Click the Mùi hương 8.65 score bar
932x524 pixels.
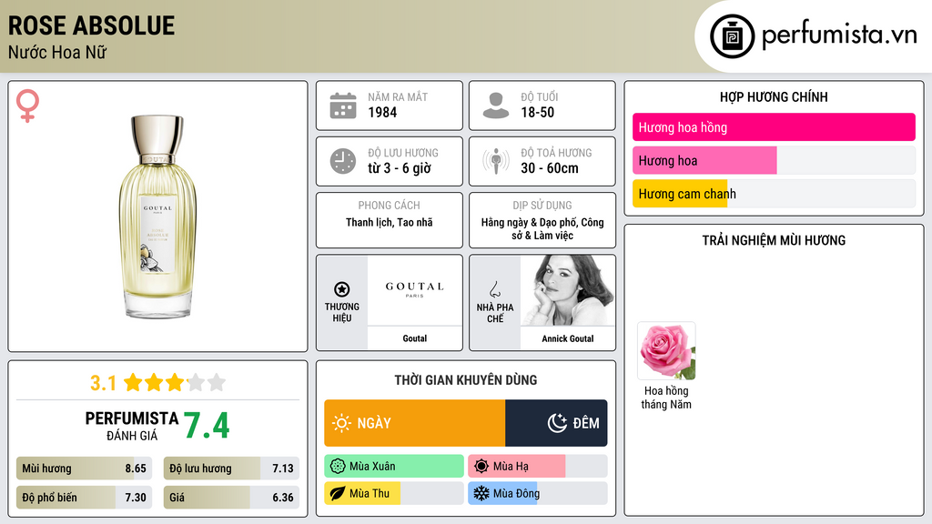click(84, 469)
